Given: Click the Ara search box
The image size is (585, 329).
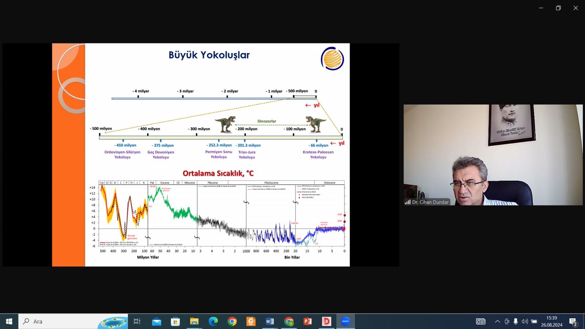Looking at the screenshot, I should point(58,321).
